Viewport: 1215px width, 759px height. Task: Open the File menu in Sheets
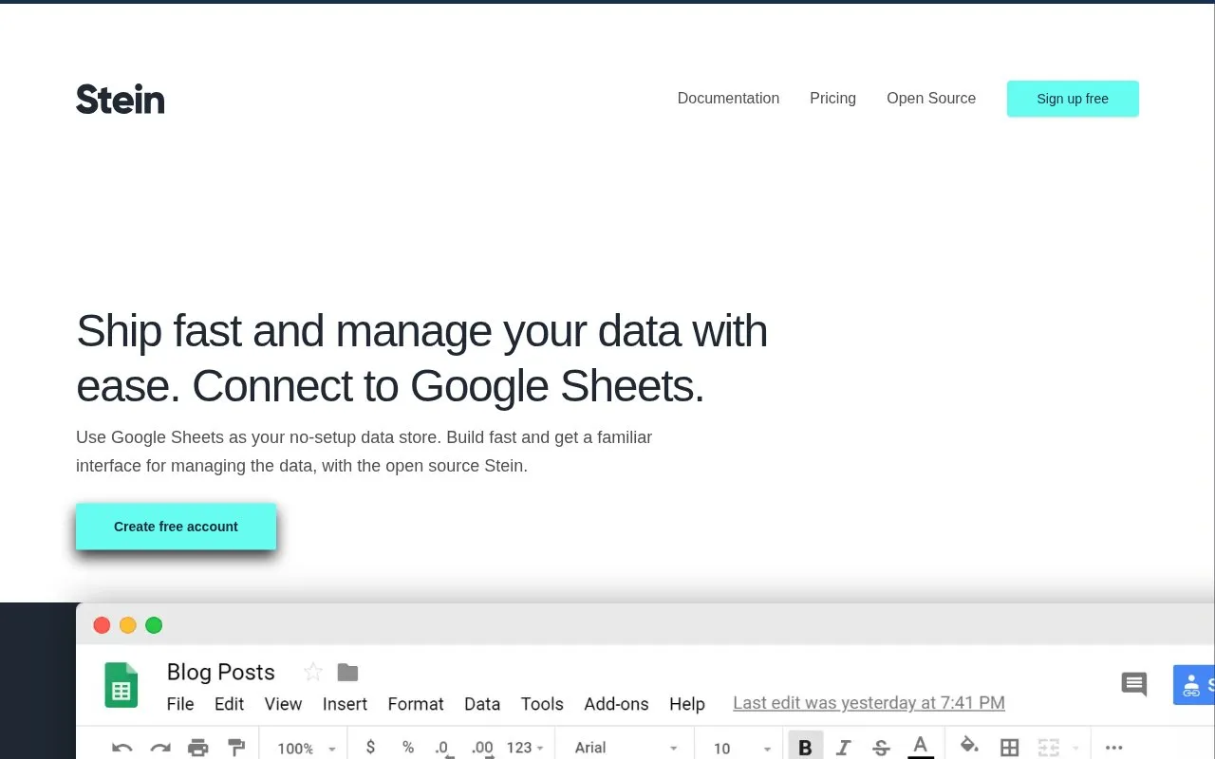pyautogui.click(x=180, y=704)
